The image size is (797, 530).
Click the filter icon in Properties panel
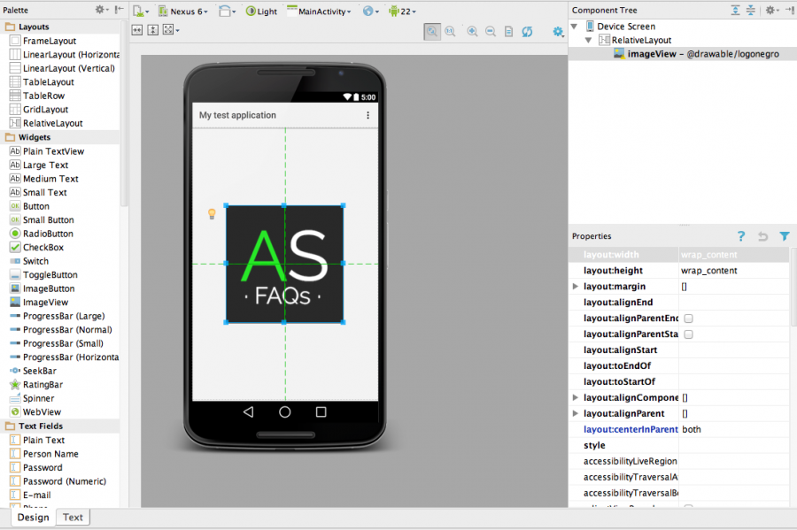(x=783, y=236)
